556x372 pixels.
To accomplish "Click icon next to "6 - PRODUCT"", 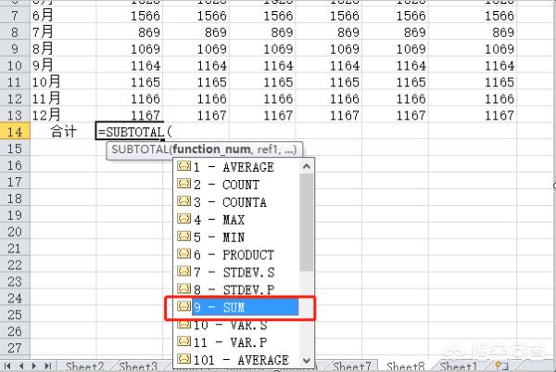I will pyautogui.click(x=183, y=255).
